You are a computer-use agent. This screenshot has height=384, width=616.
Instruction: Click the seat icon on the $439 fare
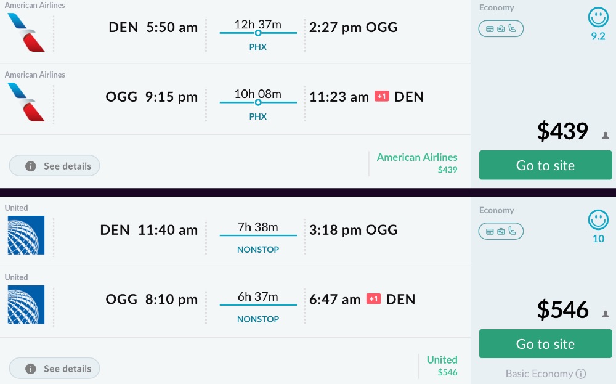pyautogui.click(x=512, y=28)
